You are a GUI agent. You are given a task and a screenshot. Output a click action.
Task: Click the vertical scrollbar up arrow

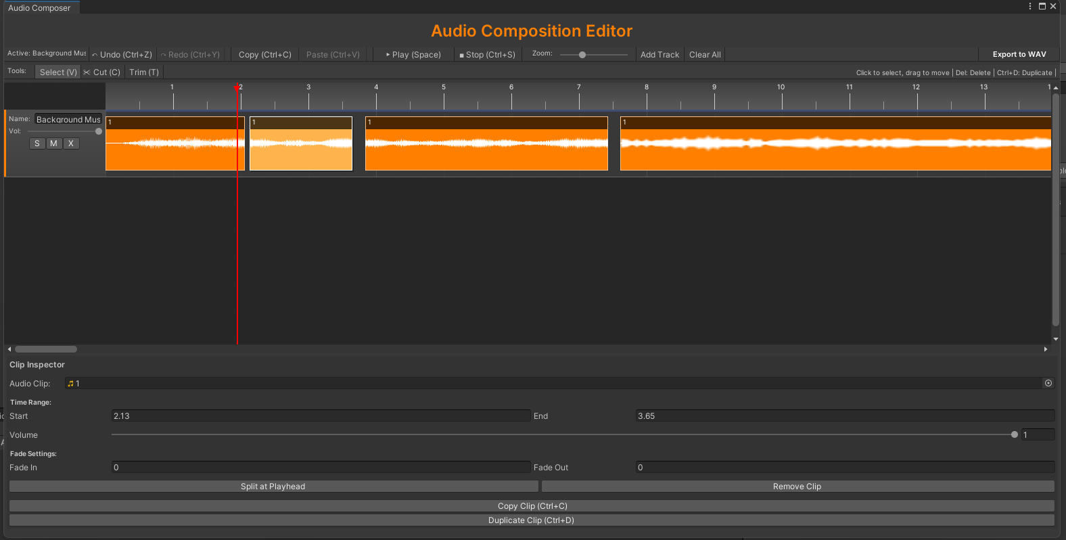[1055, 88]
